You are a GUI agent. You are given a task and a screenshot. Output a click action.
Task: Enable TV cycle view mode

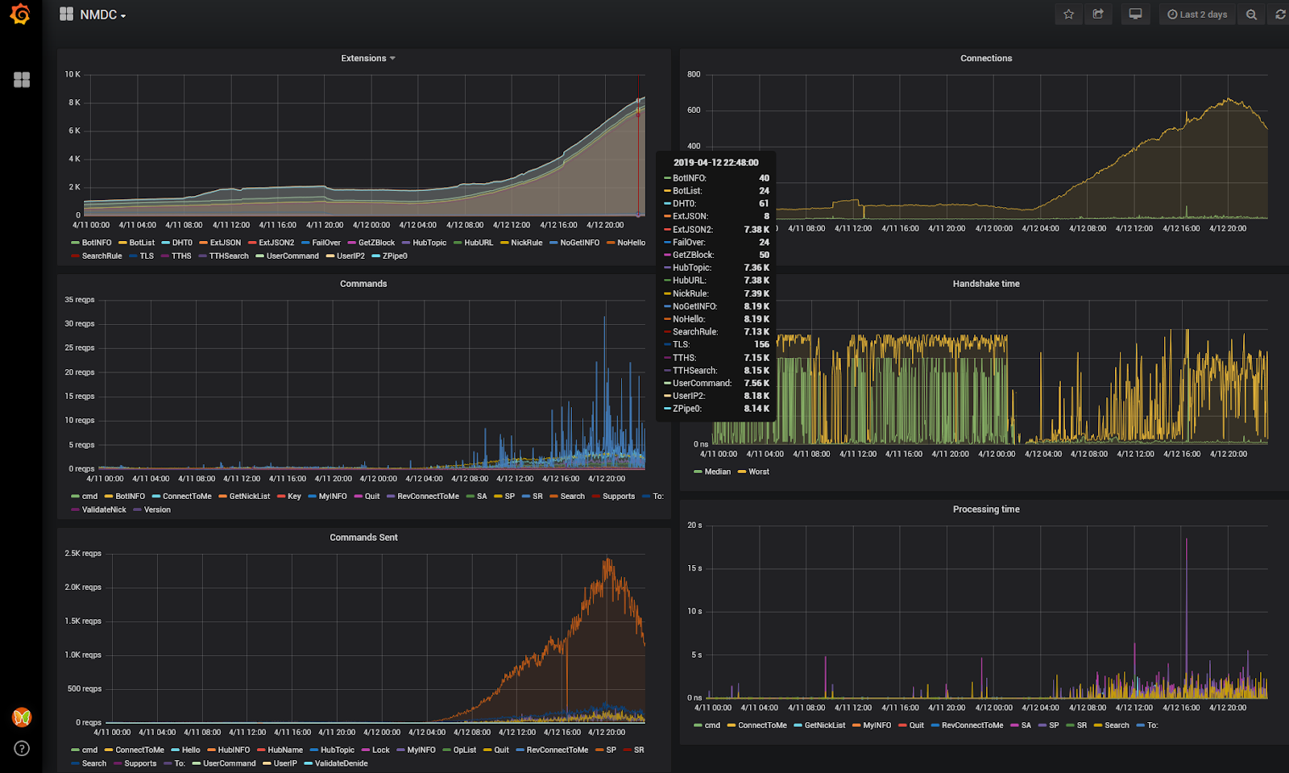(x=1135, y=14)
